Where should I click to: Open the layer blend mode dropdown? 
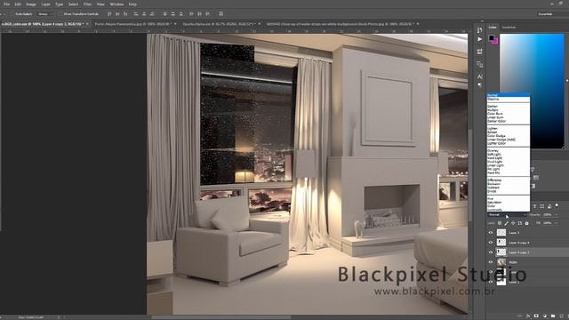[x=507, y=215]
